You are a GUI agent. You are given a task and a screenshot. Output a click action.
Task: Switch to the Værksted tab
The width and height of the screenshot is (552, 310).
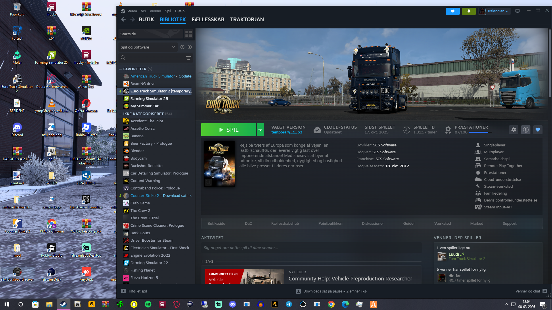point(442,224)
